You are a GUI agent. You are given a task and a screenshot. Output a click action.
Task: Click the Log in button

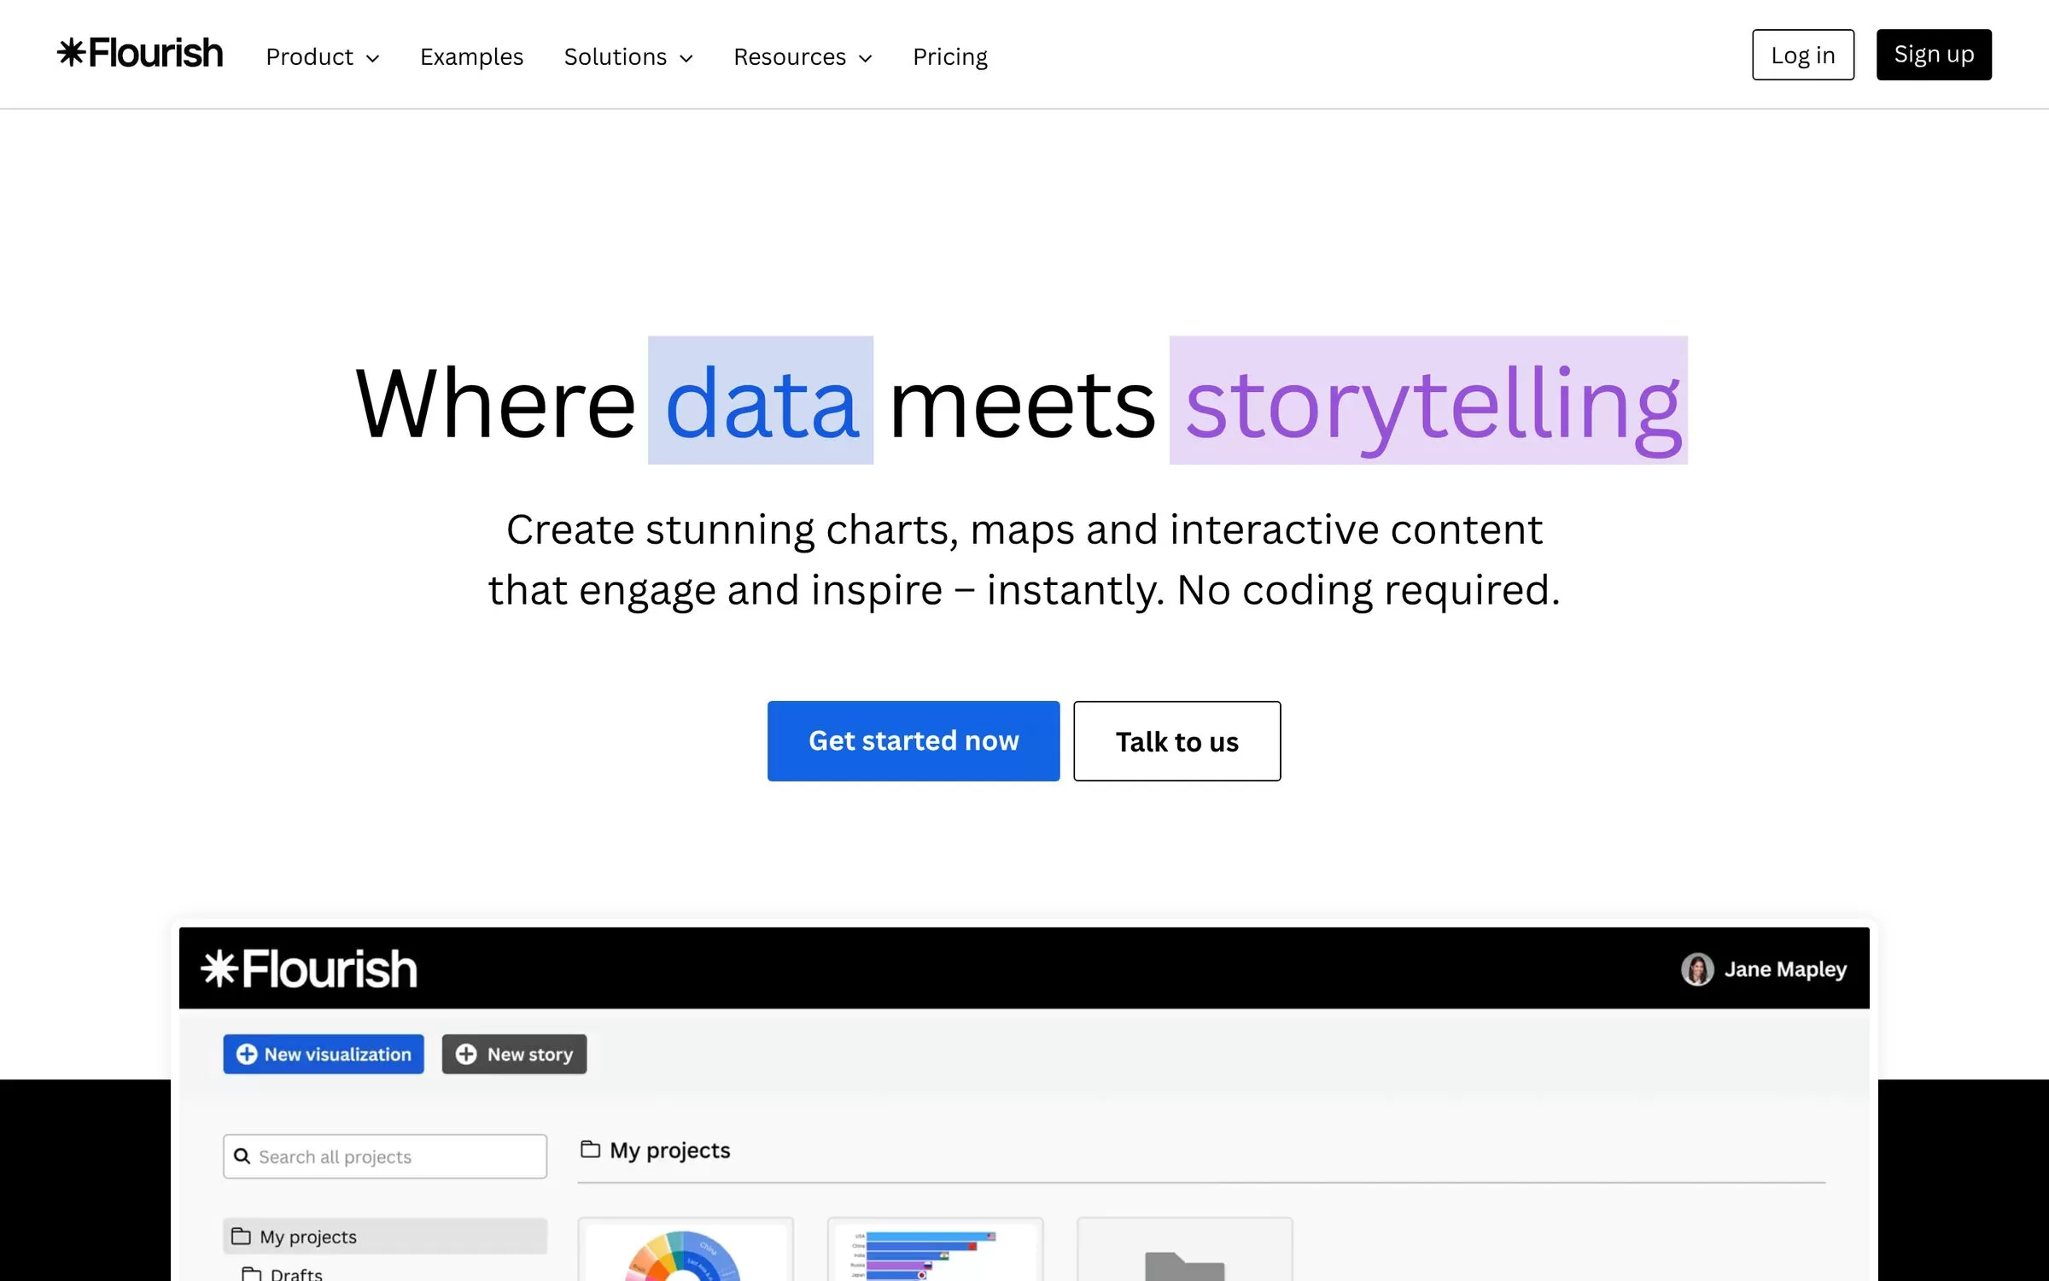1803,55
